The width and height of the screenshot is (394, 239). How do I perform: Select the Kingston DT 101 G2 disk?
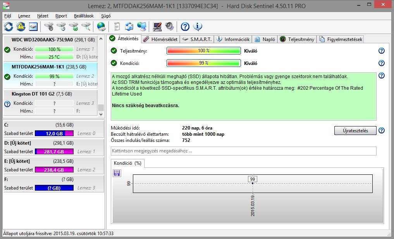[x=50, y=103]
